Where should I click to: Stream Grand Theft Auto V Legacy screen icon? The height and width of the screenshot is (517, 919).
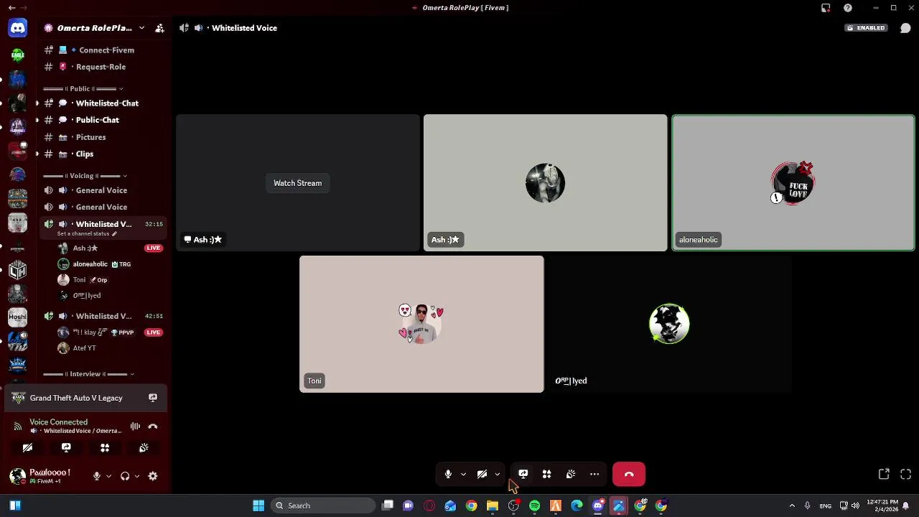point(153,398)
